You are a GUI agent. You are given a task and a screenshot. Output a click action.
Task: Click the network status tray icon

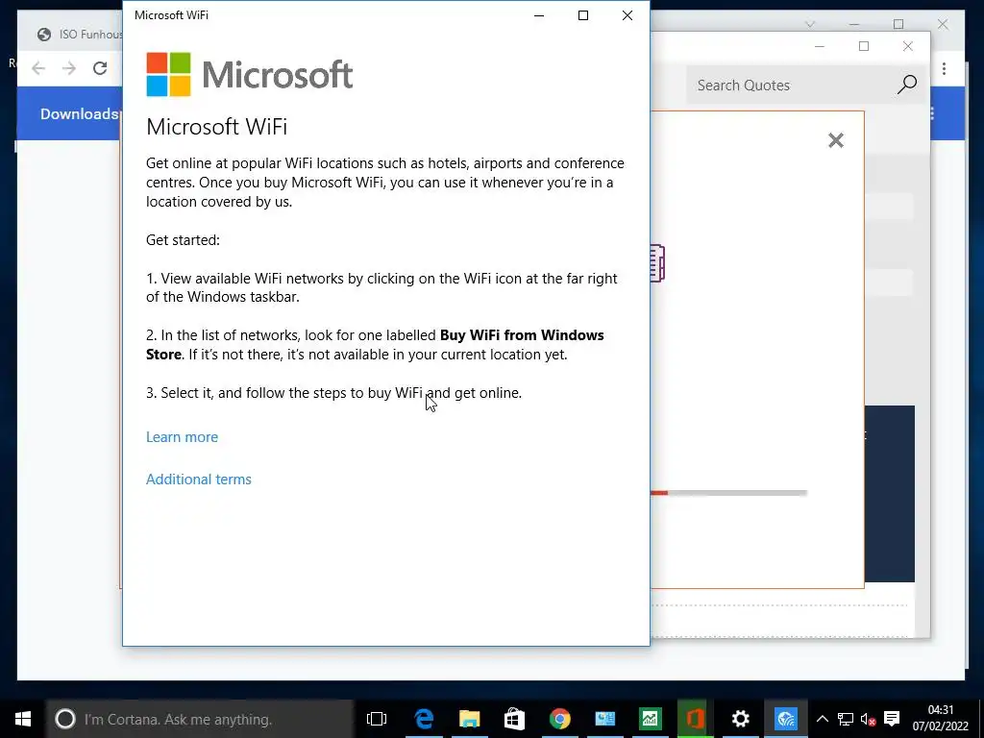pyautogui.click(x=846, y=719)
